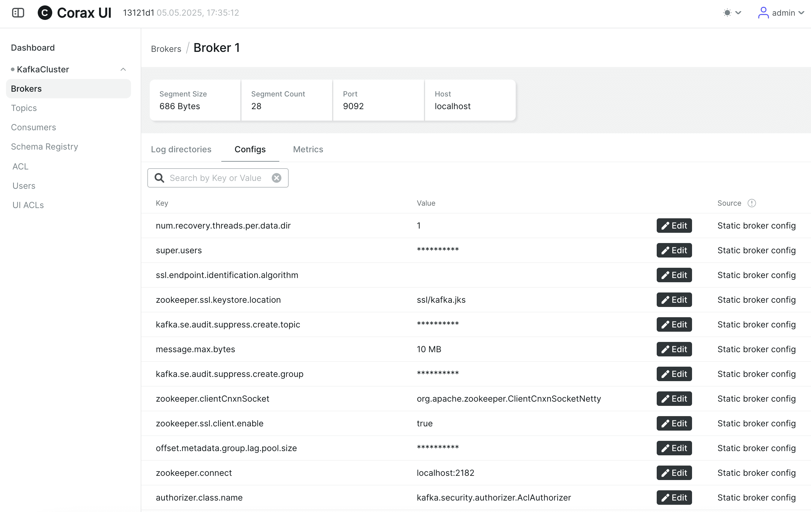Toggle the sidebar panel icon
The height and width of the screenshot is (512, 811).
point(18,13)
